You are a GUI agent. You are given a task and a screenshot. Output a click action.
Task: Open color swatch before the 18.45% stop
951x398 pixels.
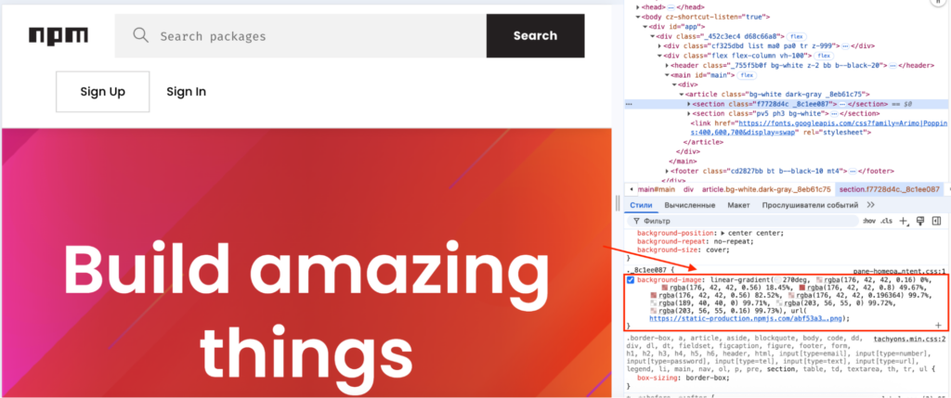pos(665,288)
